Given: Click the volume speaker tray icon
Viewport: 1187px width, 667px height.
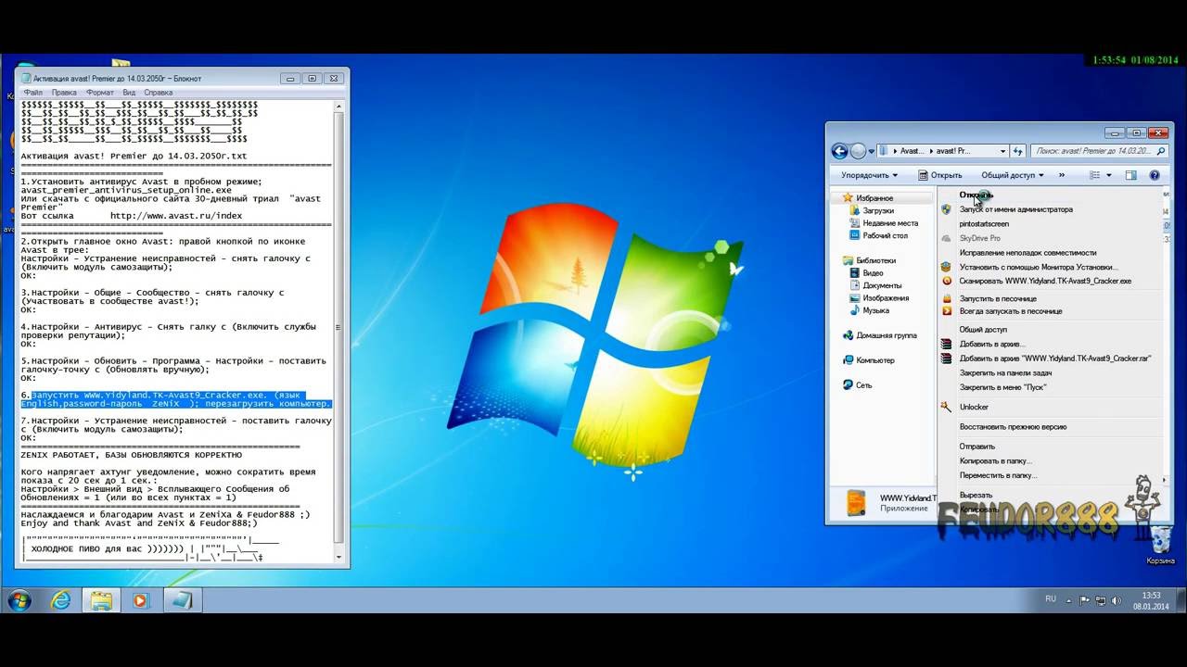Looking at the screenshot, I should pos(1115,600).
